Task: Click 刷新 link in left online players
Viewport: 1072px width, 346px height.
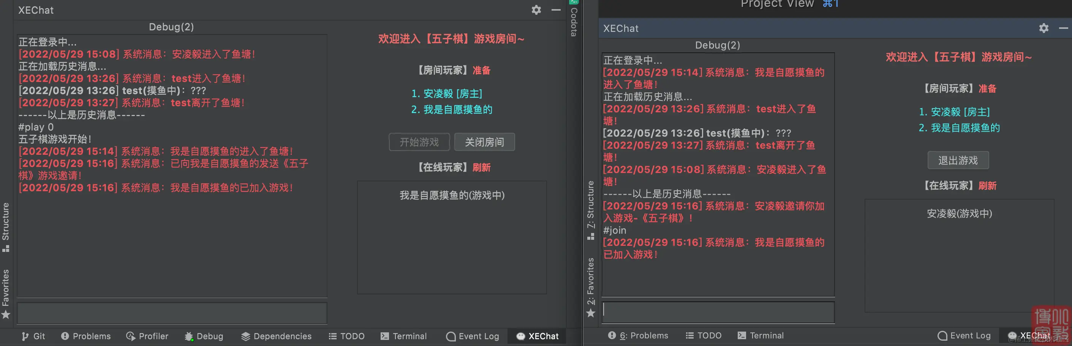Action: (481, 168)
